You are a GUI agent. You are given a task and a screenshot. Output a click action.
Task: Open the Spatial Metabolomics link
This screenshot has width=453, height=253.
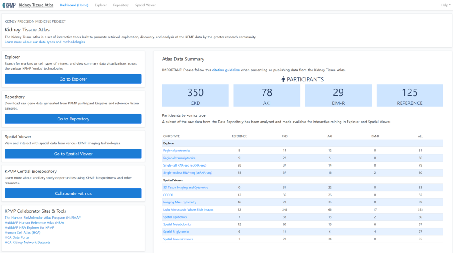[176, 224]
